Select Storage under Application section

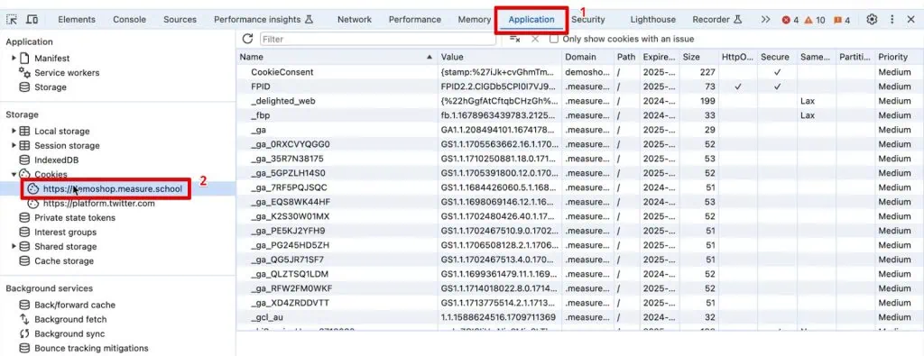pyautogui.click(x=51, y=87)
